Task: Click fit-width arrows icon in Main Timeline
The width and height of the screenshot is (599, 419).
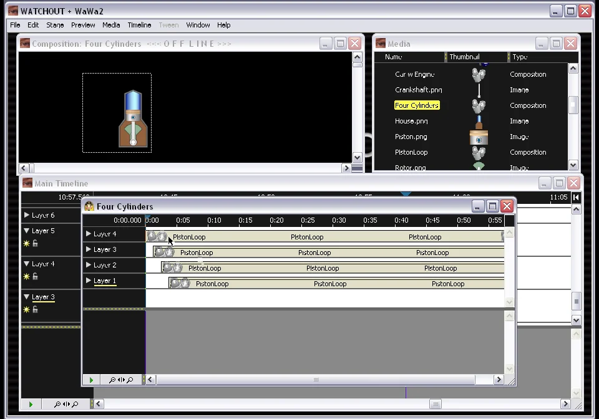Action: click(66, 404)
